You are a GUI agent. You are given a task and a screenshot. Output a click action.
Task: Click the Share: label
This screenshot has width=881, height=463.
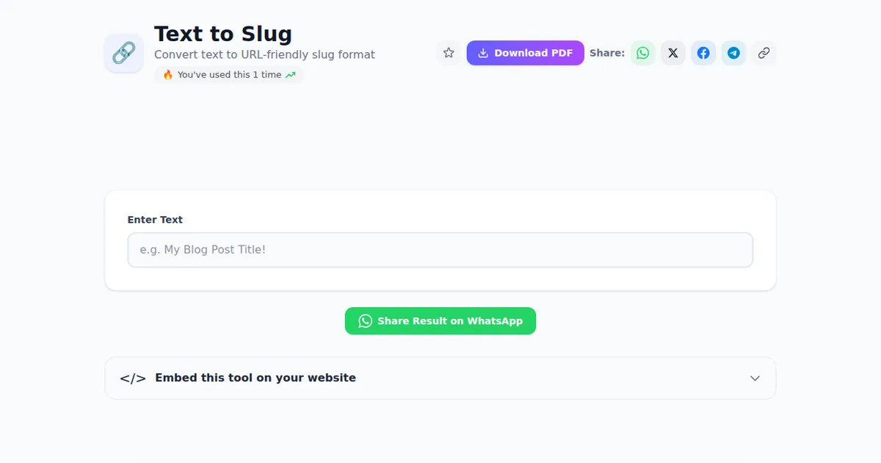click(x=607, y=53)
